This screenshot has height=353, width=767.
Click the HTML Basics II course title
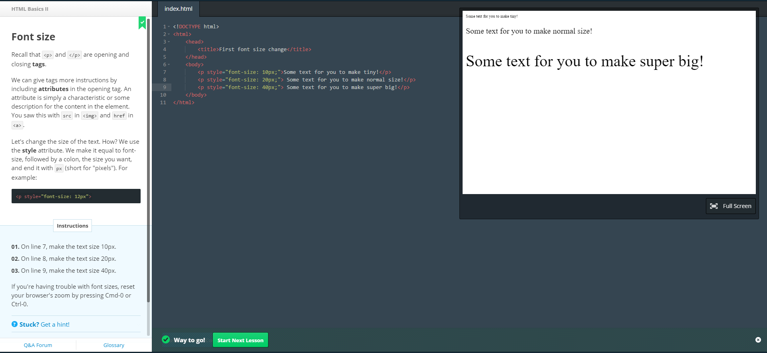pos(30,9)
